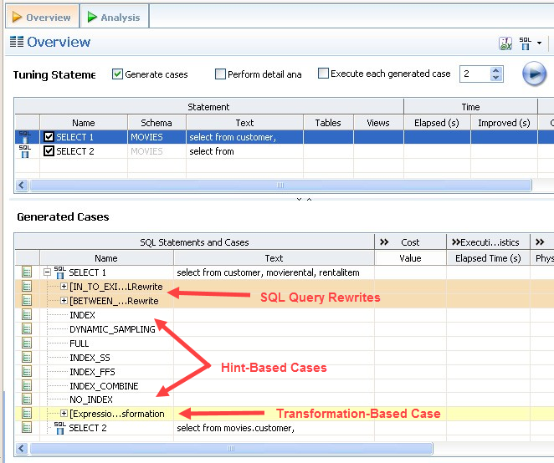Click the row icon beside the FULL case
Screen dimensions: 554x463
pyautogui.click(x=27, y=343)
